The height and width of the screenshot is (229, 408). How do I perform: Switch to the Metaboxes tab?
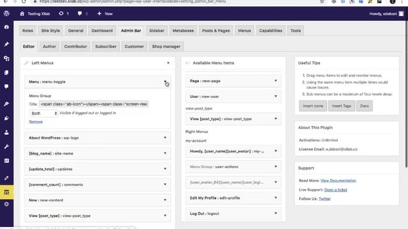[183, 31]
